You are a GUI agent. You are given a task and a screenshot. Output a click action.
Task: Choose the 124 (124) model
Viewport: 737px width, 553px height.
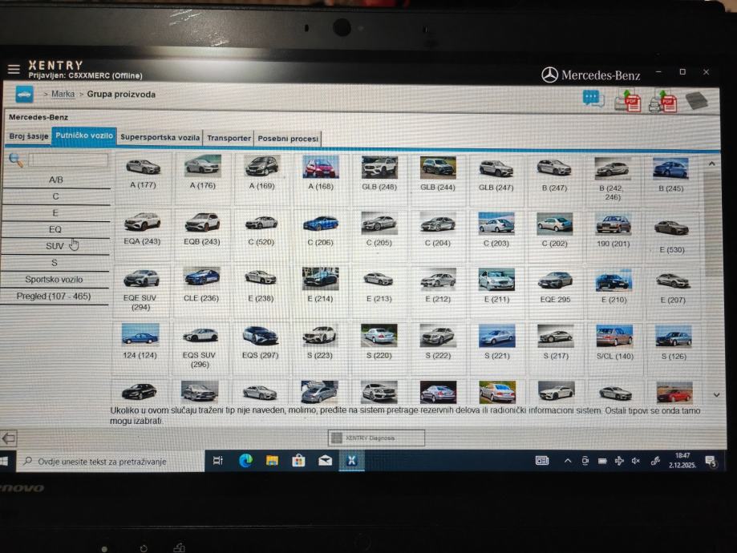[140, 343]
